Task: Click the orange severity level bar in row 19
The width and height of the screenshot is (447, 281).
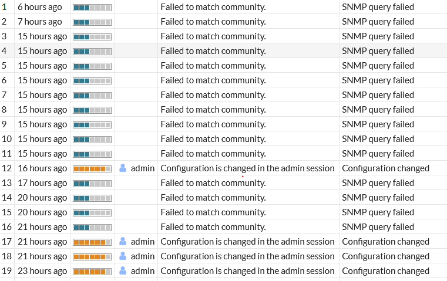Action: [92, 271]
